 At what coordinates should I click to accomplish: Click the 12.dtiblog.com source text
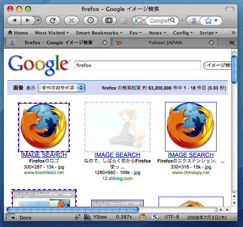tap(118, 178)
